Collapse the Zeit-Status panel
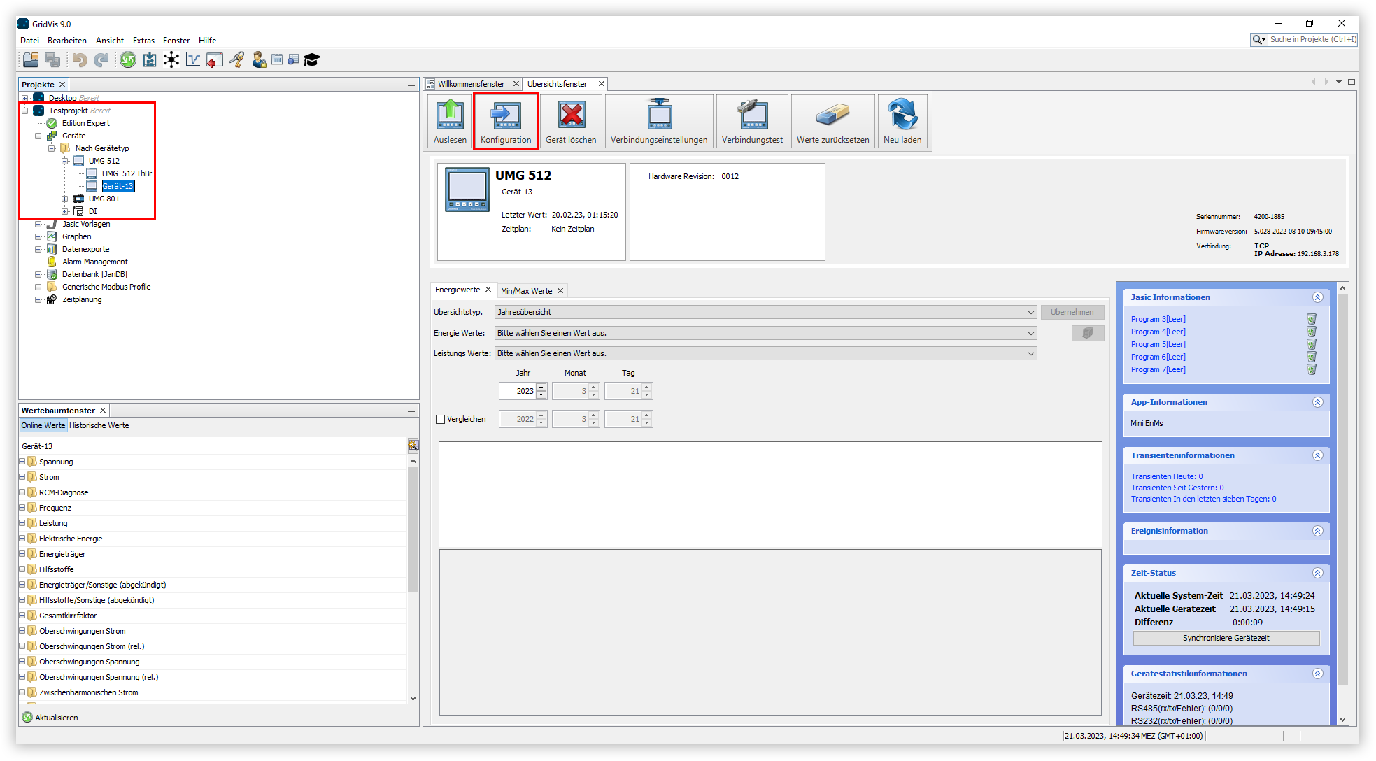1376x761 pixels. tap(1319, 572)
